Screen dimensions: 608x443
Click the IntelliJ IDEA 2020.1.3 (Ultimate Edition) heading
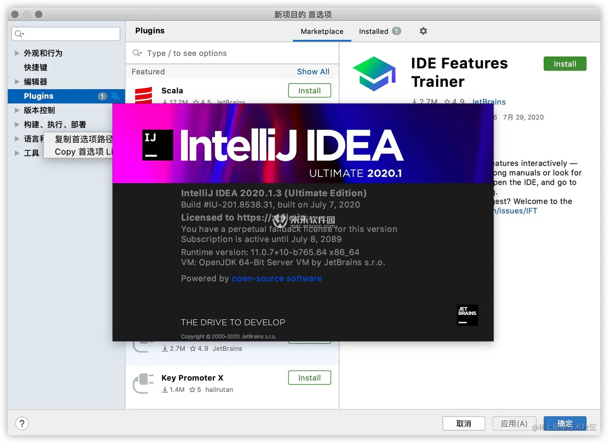(x=274, y=193)
